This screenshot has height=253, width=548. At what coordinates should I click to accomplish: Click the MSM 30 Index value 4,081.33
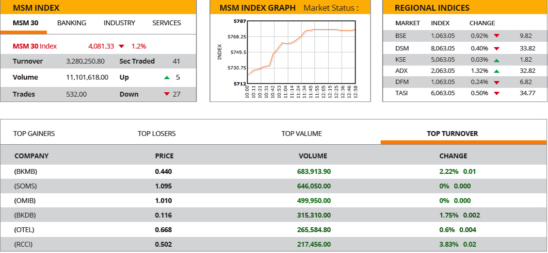(101, 46)
